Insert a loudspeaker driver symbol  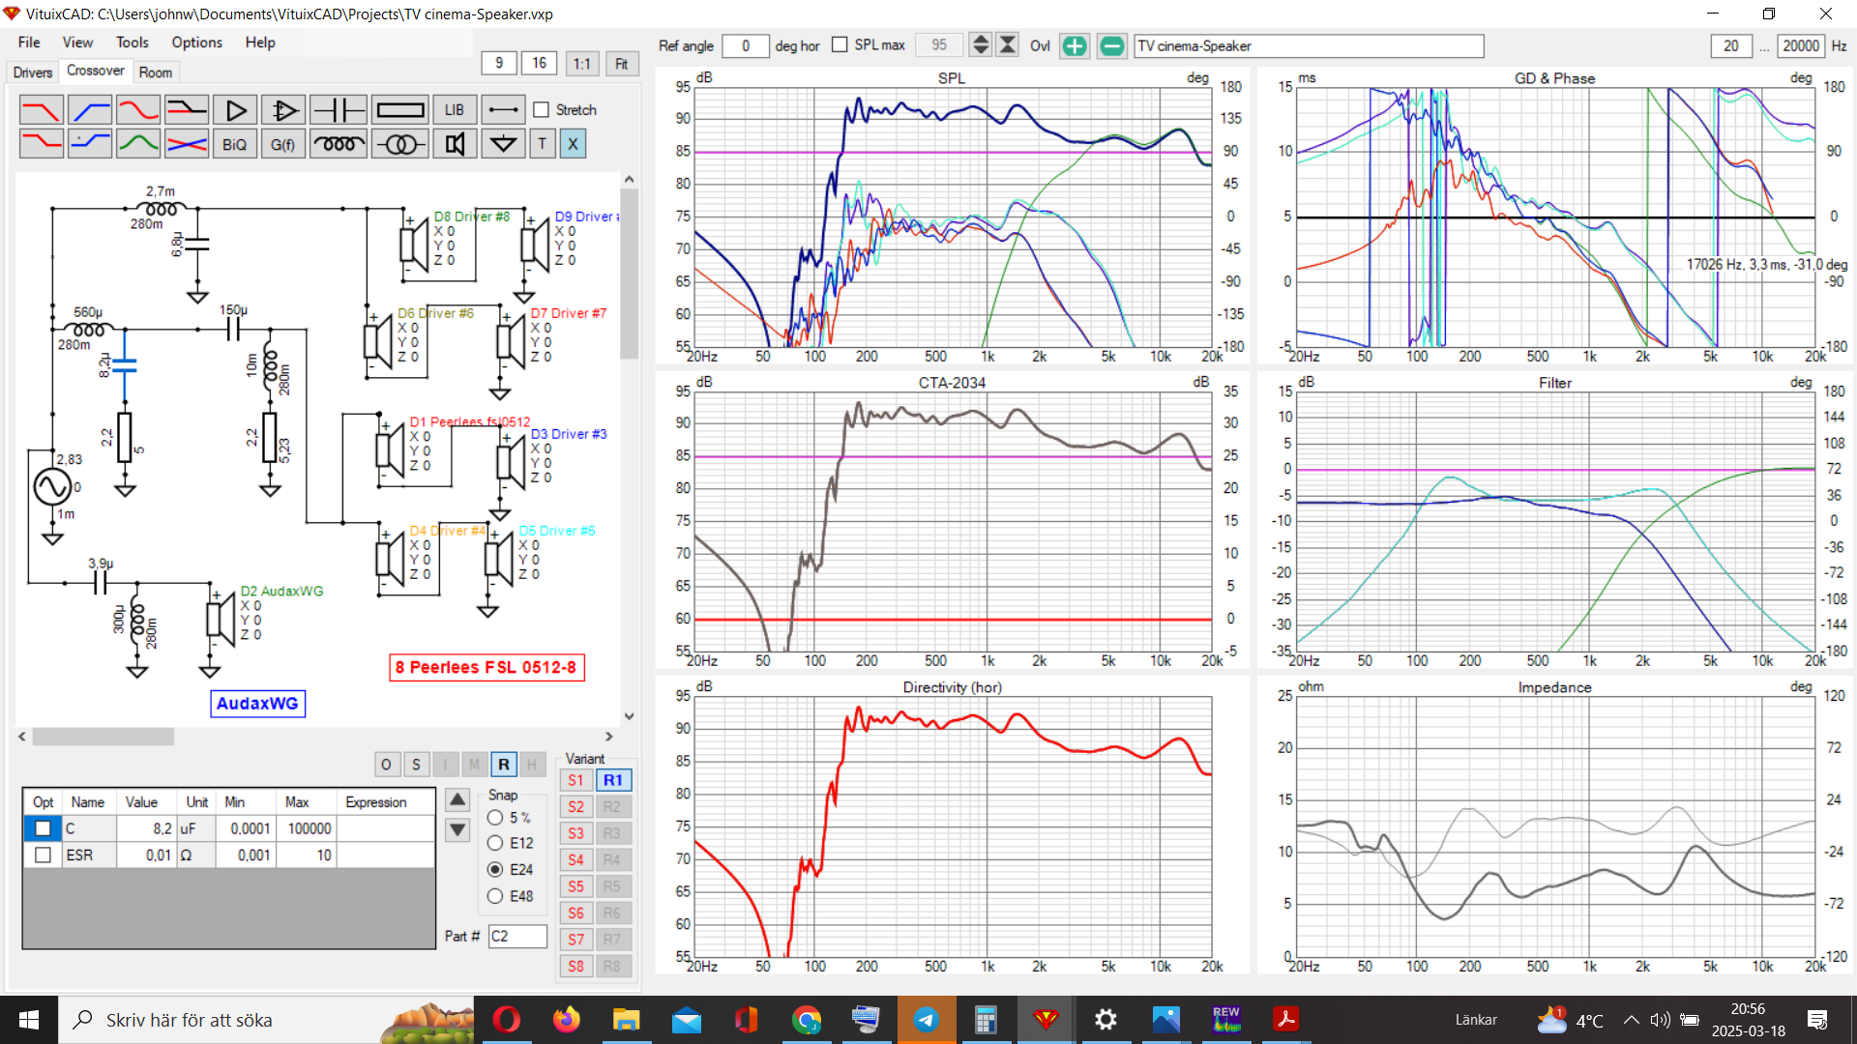click(455, 144)
